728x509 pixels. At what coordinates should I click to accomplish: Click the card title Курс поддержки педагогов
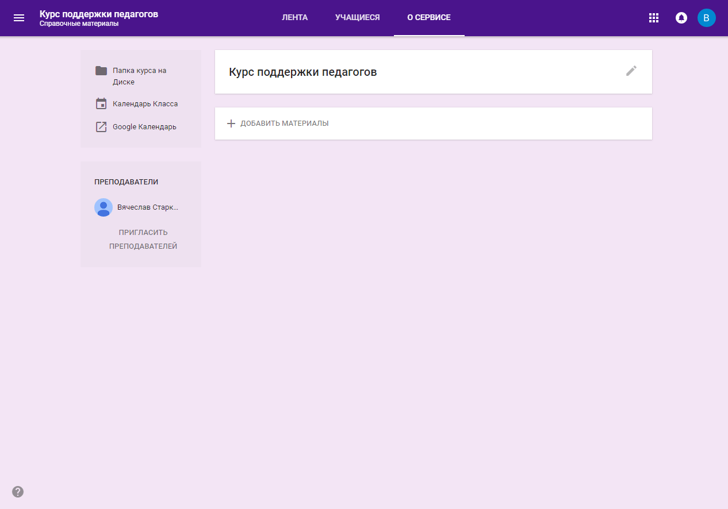pos(303,72)
